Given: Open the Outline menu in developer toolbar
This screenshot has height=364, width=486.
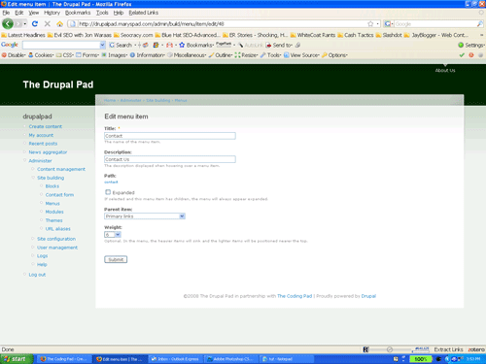Looking at the screenshot, I should point(221,55).
